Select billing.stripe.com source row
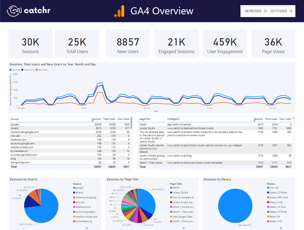Screen dimensions: 304x230 pyautogui.click(x=70, y=162)
